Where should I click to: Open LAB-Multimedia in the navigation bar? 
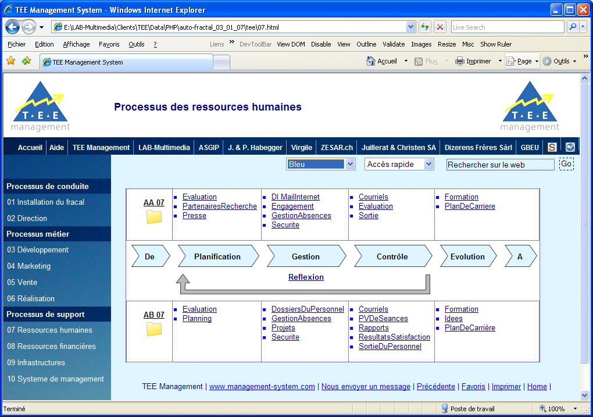click(164, 147)
